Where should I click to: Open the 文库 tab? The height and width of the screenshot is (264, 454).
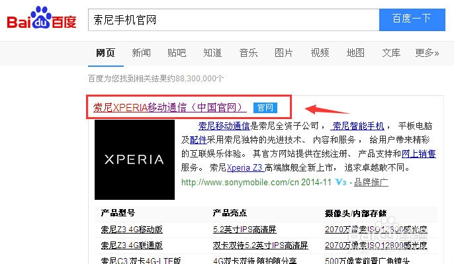pyautogui.click(x=391, y=53)
